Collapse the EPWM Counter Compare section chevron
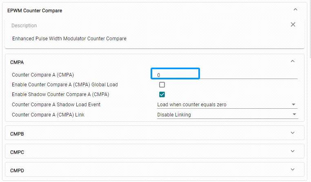 tap(295, 9)
